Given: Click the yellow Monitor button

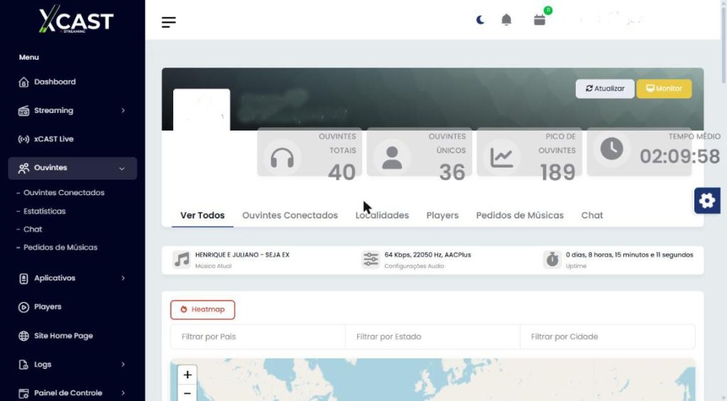Looking at the screenshot, I should [664, 89].
